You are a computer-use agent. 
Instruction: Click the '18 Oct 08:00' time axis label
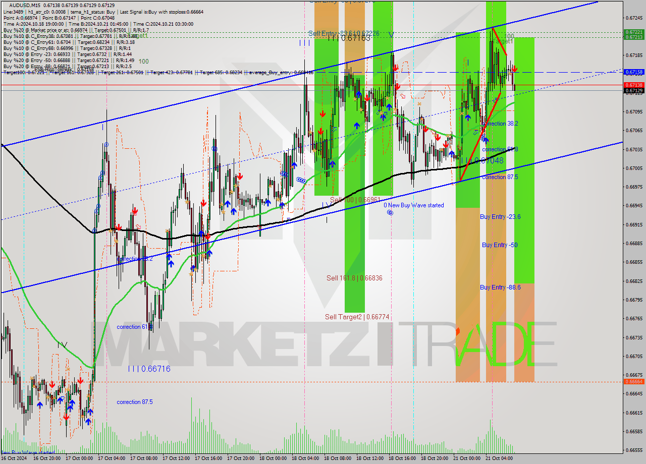(x=338, y=458)
